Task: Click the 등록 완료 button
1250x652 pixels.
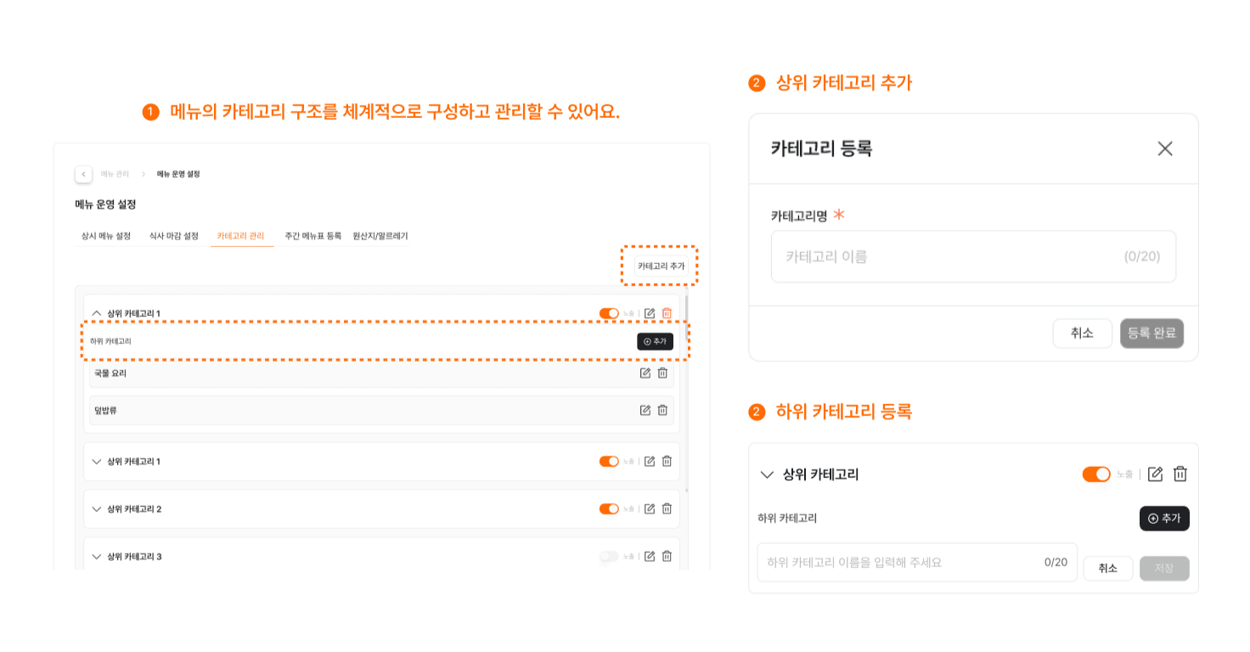Action: point(1152,334)
